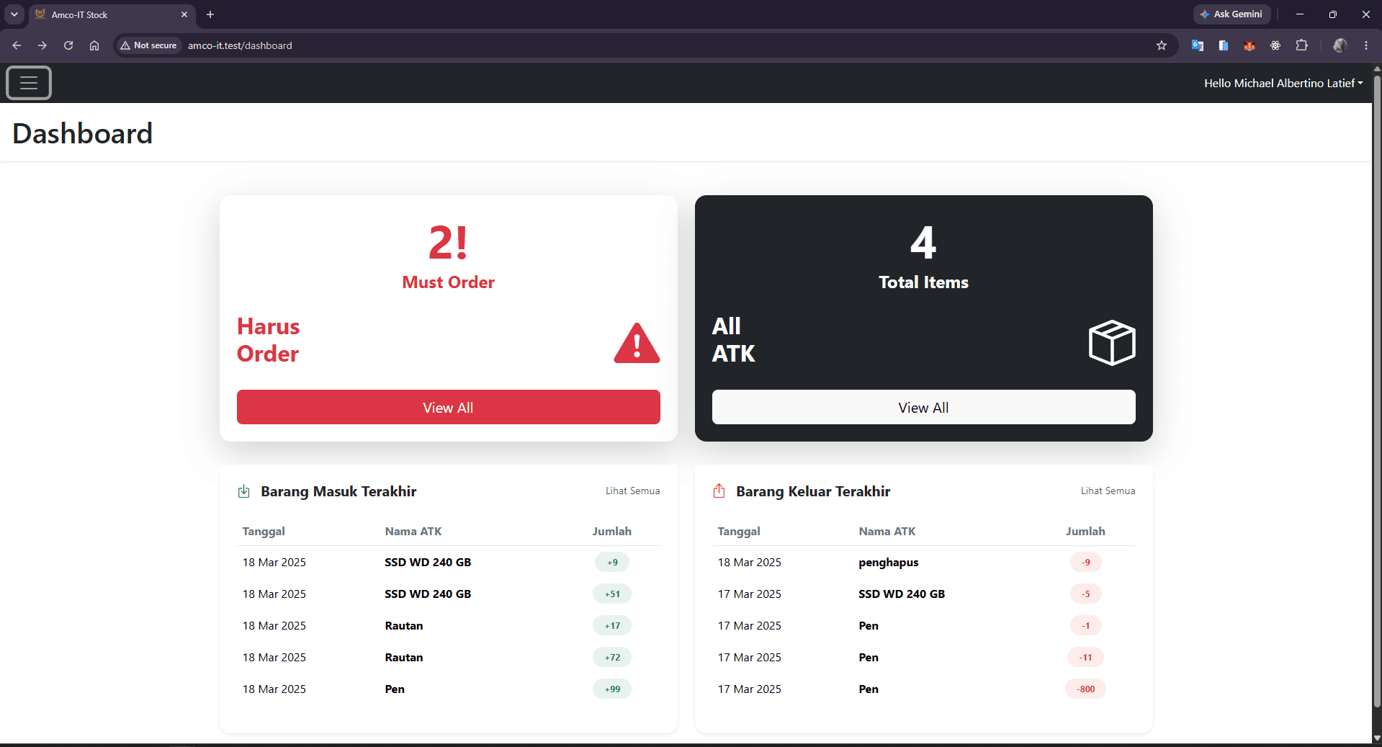Focus the address bar URL amco-it.test/dashboard

tap(240, 45)
